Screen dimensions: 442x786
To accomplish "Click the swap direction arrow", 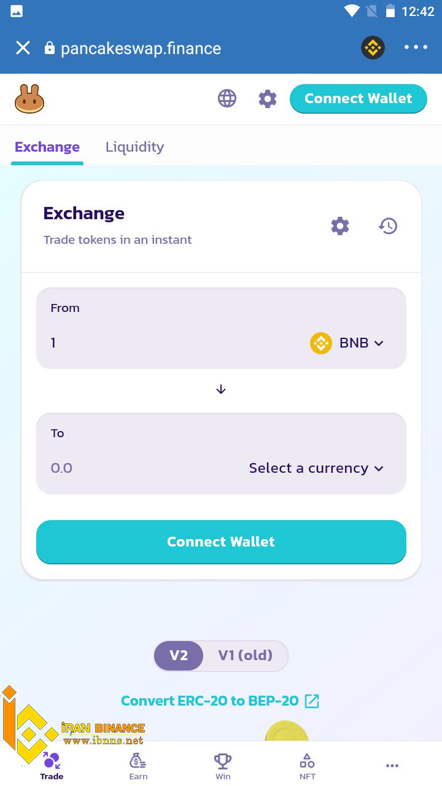I will tap(221, 389).
